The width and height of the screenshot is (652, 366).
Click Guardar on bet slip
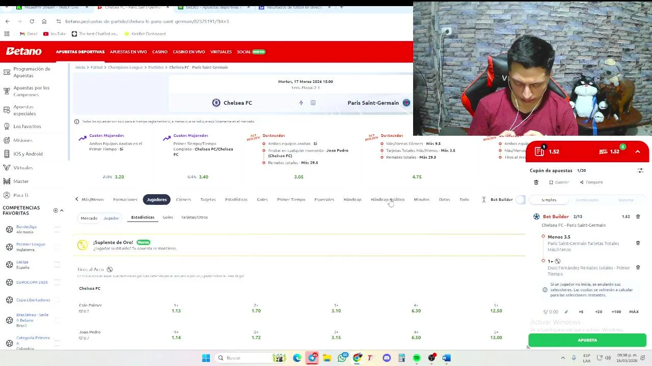(559, 182)
